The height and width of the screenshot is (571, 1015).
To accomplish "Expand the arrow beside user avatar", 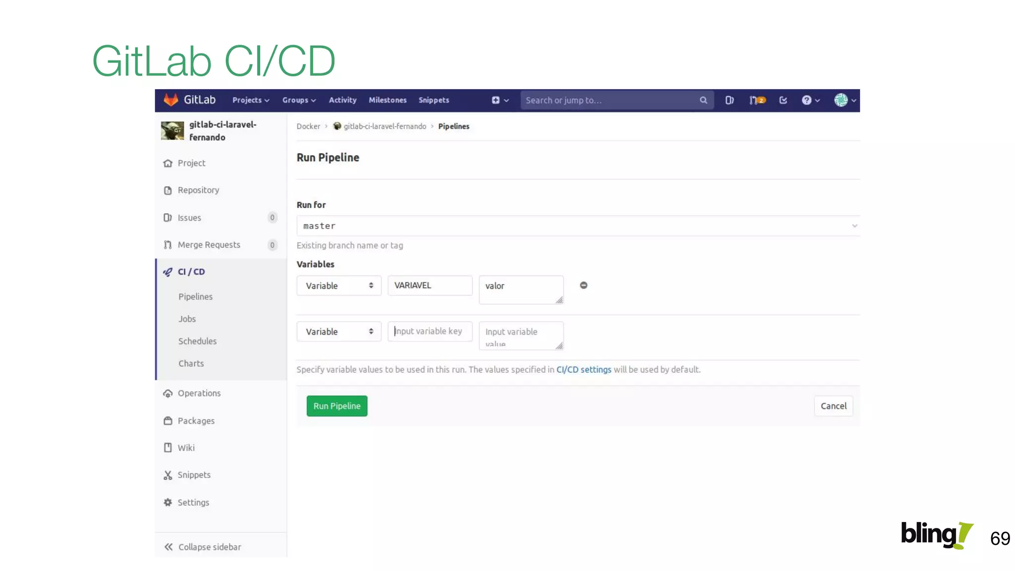I will point(853,101).
